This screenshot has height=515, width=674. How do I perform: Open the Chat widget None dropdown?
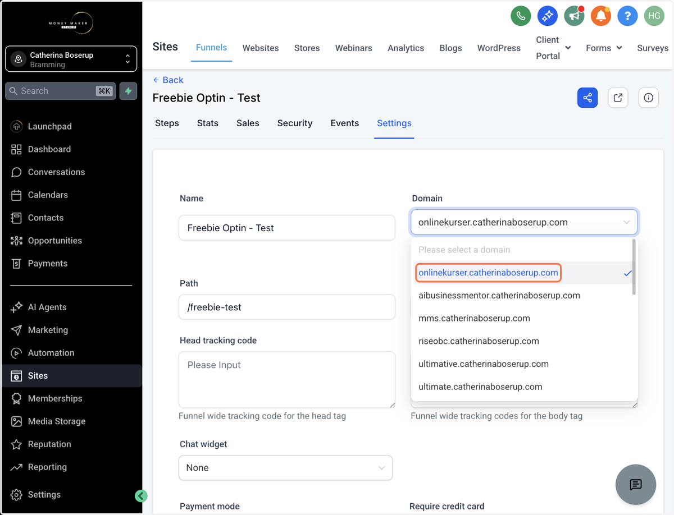coord(285,468)
